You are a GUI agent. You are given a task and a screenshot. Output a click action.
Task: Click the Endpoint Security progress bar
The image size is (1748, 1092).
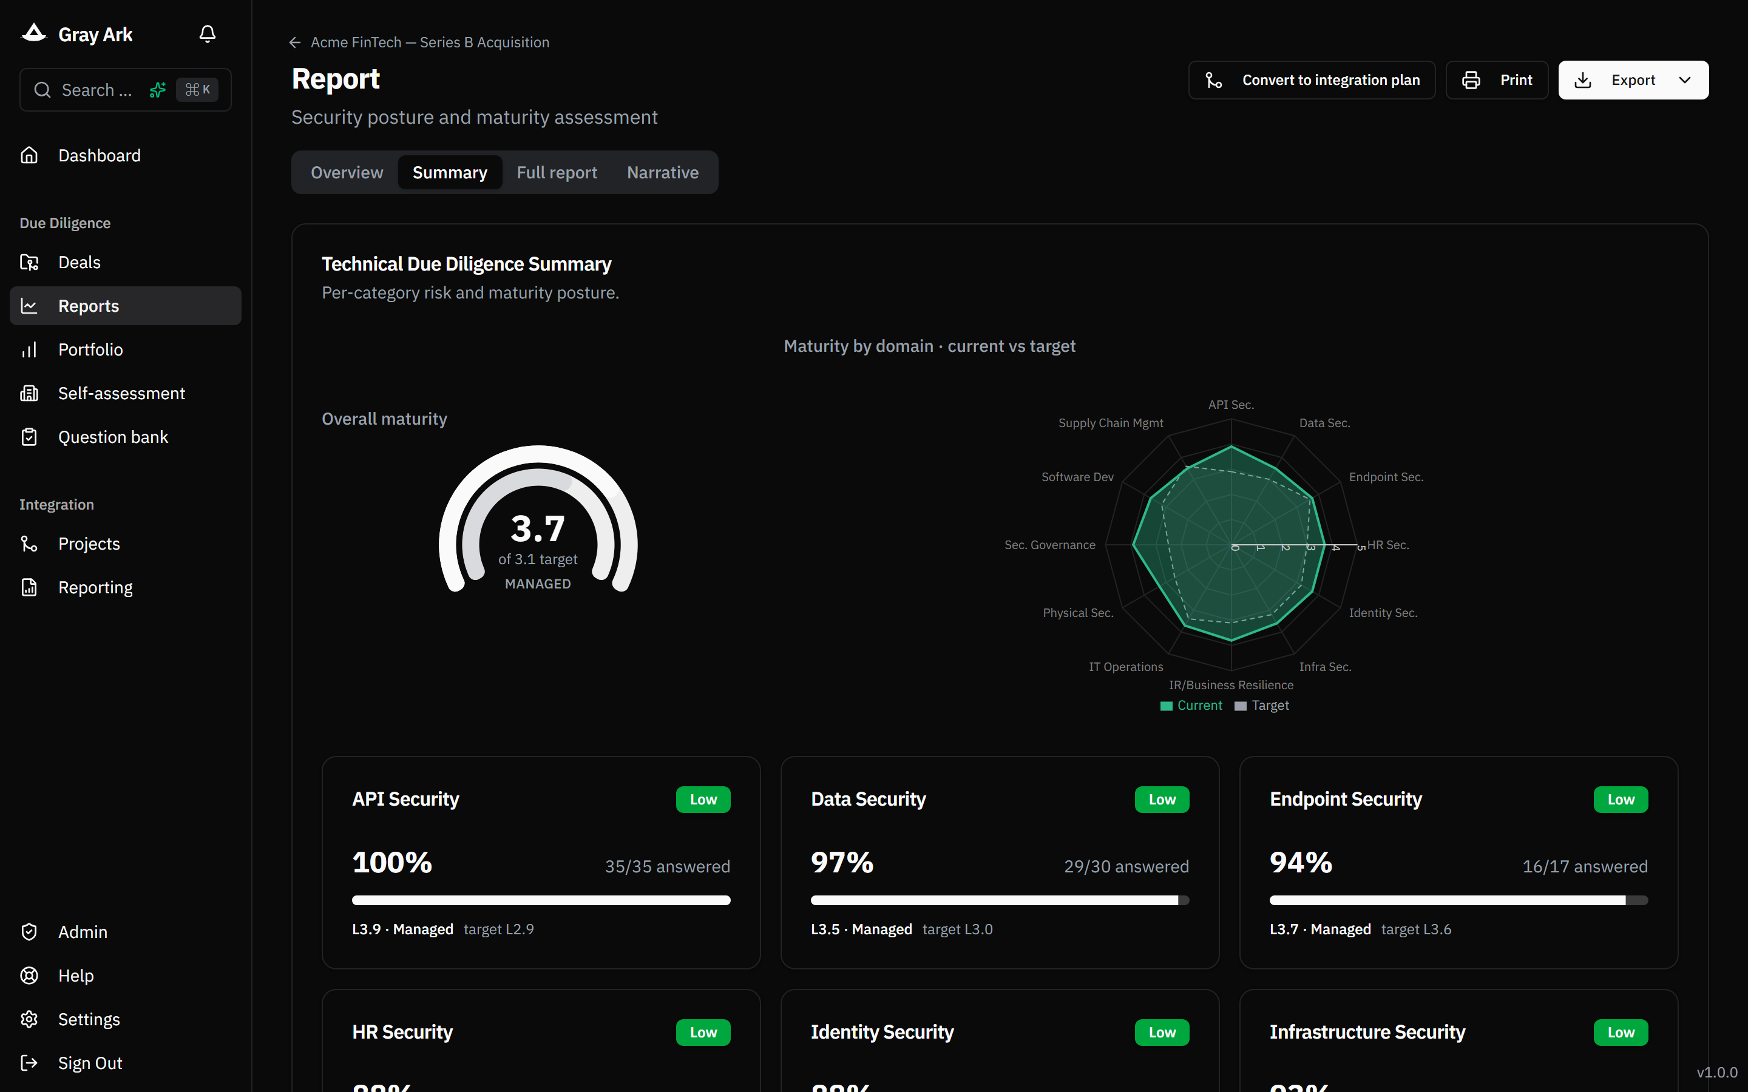(1458, 900)
